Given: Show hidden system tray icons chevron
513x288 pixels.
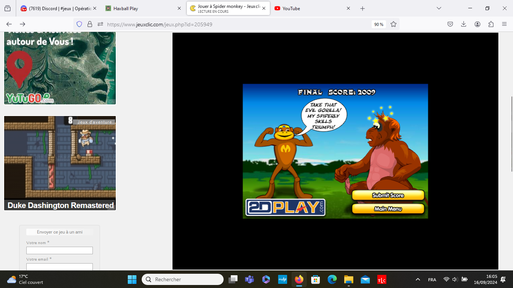Looking at the screenshot, I should [418, 279].
